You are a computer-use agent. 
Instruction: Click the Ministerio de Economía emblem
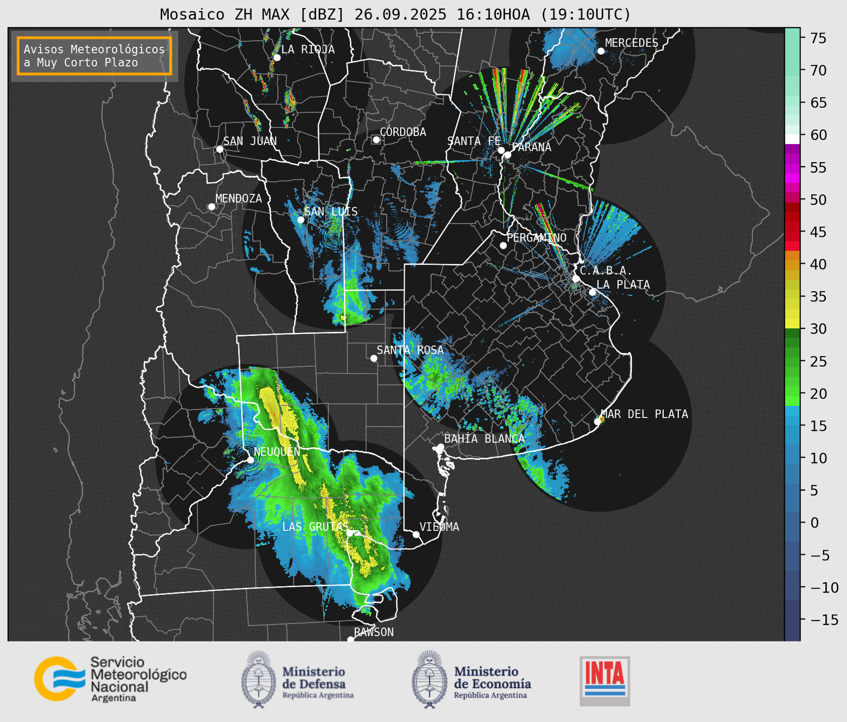[429, 679]
